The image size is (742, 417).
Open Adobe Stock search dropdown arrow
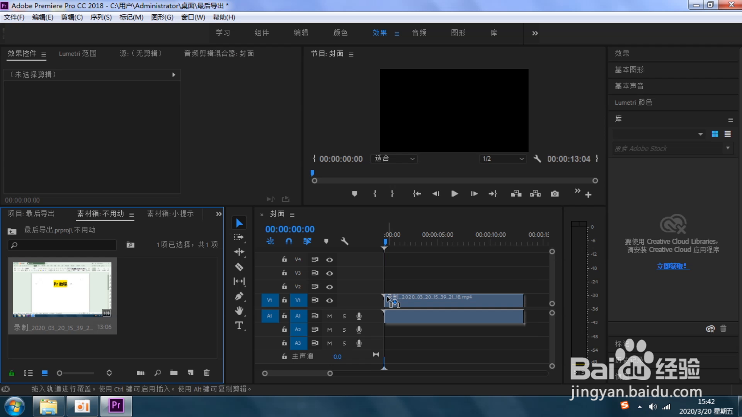(728, 148)
